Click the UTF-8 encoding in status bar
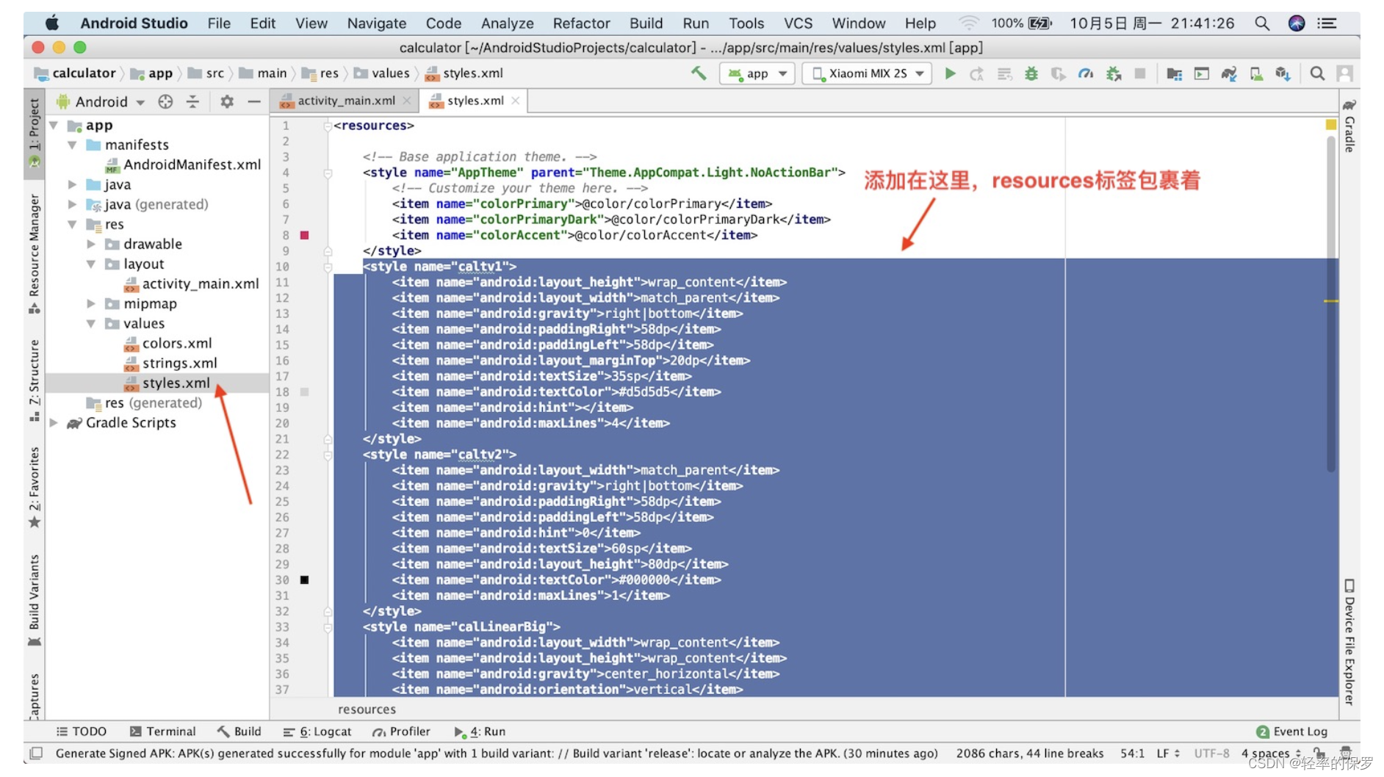 pos(1211,753)
